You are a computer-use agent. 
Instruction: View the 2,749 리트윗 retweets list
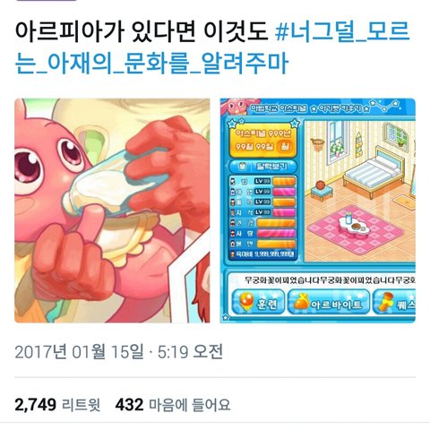pos(57,405)
